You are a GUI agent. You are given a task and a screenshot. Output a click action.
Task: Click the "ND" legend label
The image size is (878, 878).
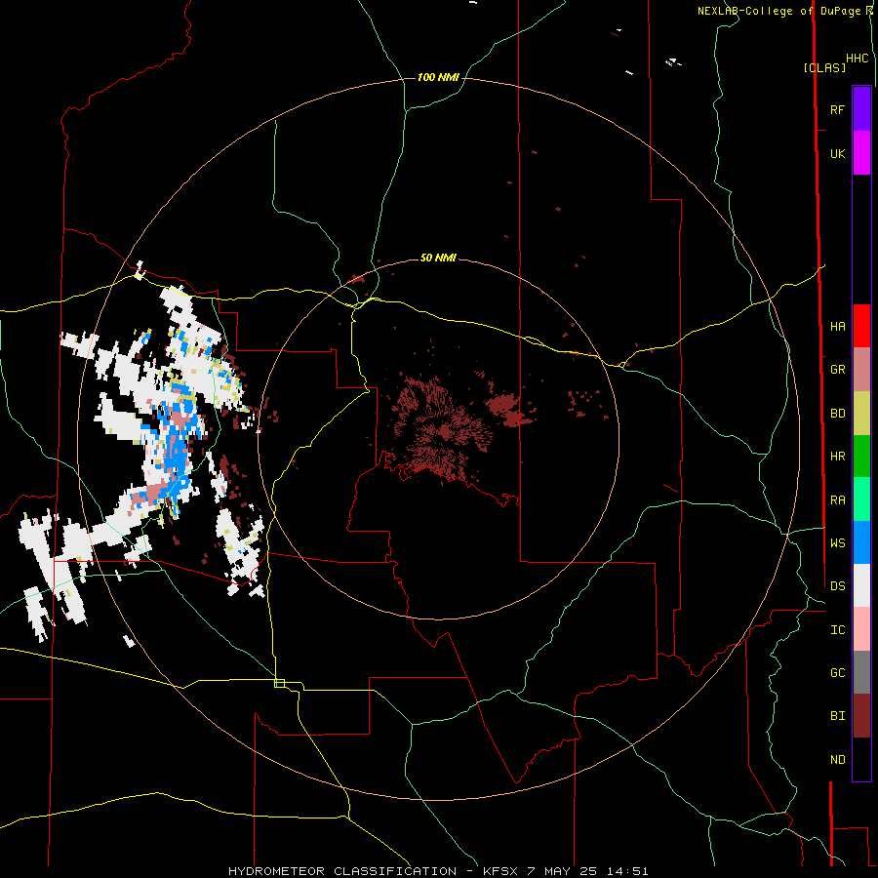click(837, 760)
